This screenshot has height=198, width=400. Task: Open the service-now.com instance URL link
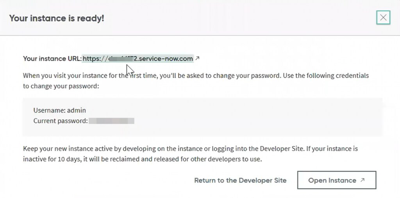point(156,59)
